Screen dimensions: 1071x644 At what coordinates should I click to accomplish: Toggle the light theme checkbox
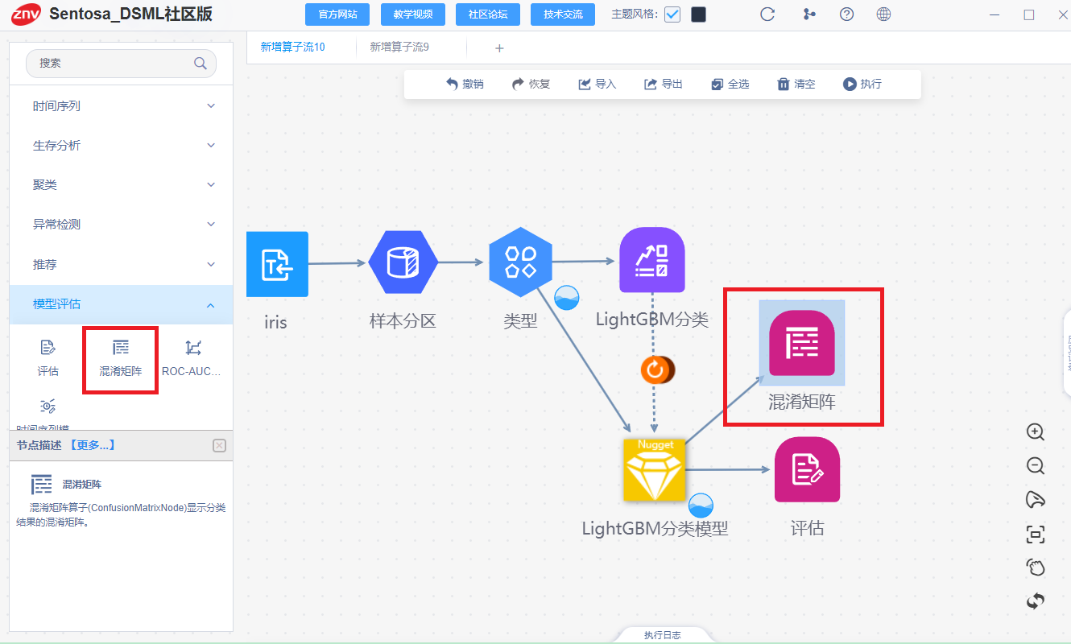click(x=672, y=14)
